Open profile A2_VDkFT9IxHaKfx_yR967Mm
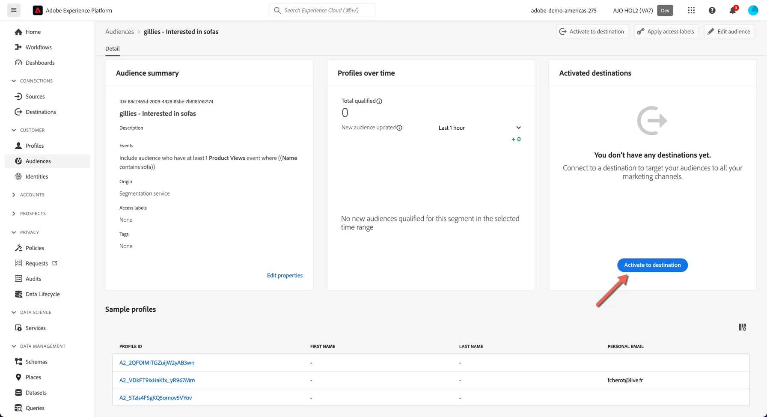Screen dimensions: 767x417 tap(157, 380)
